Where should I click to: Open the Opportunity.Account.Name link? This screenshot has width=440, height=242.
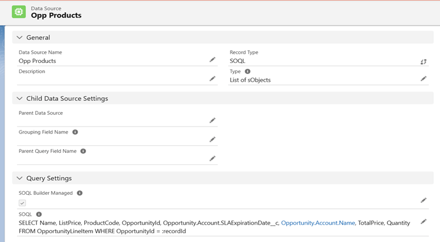click(318, 223)
